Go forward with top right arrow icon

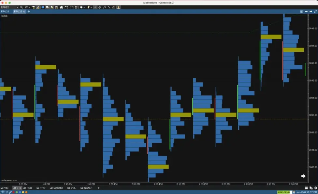pyautogui.click(x=311, y=11)
